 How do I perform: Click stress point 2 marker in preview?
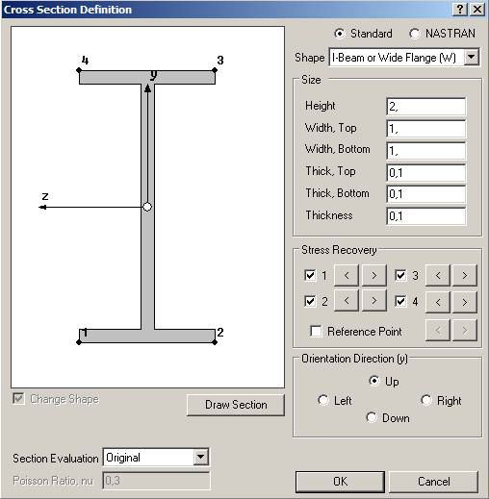(215, 342)
